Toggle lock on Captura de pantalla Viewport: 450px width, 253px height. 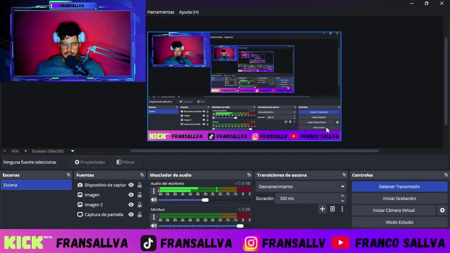click(140, 214)
